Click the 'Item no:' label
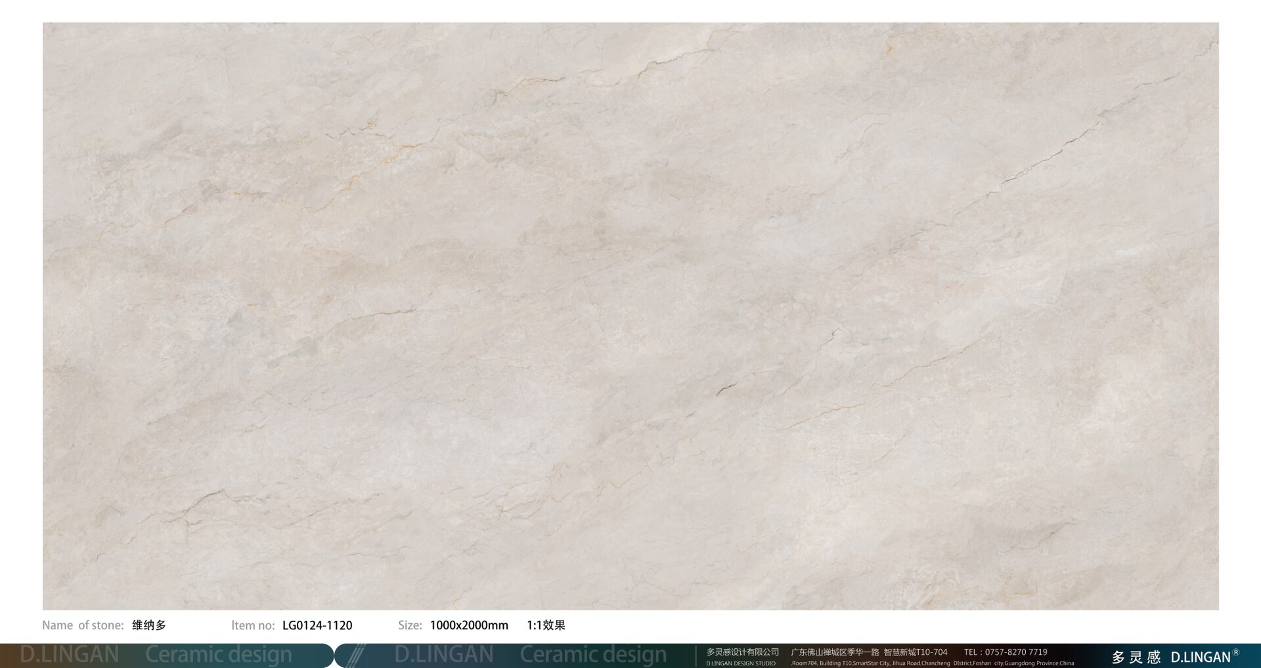 pos(253,625)
